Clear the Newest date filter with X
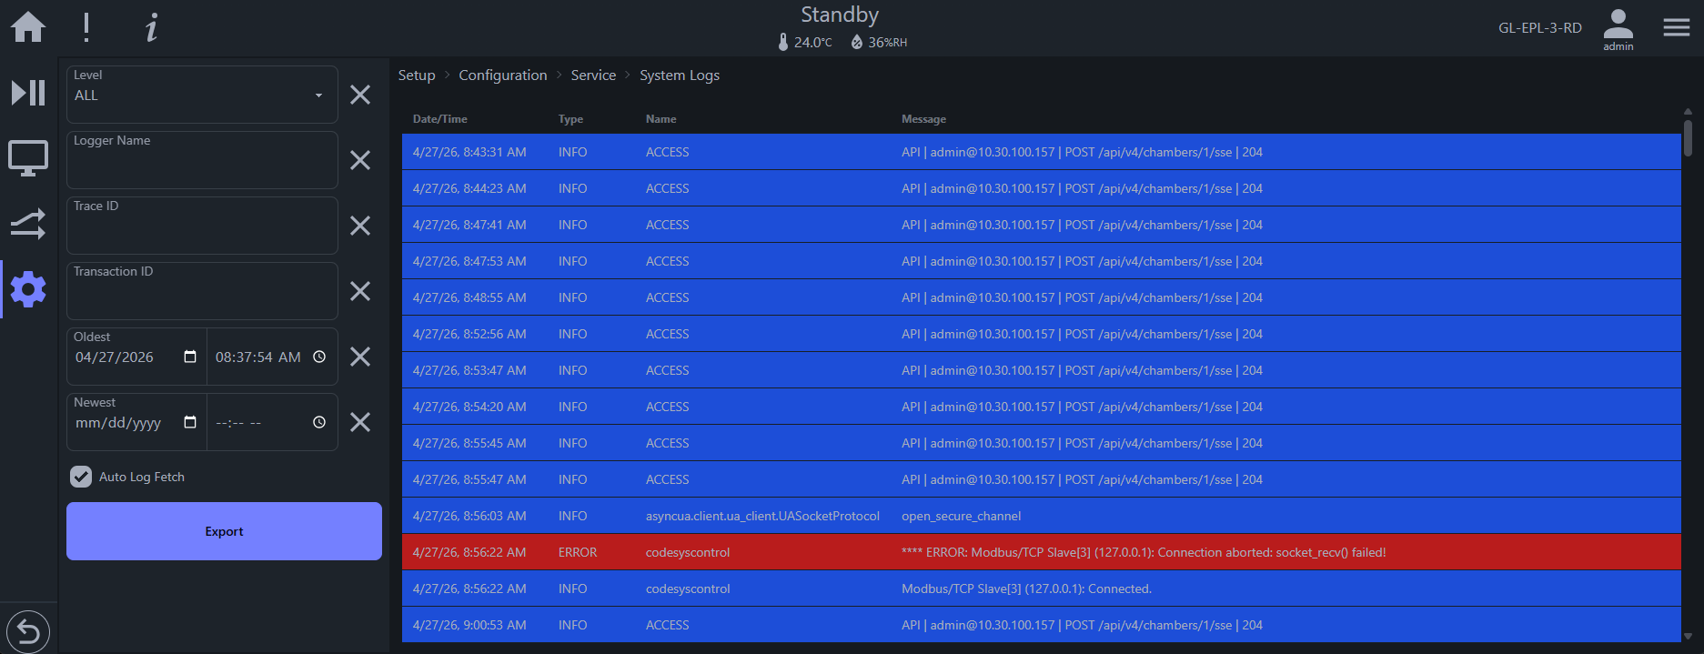Image resolution: width=1704 pixels, height=654 pixels. point(360,422)
